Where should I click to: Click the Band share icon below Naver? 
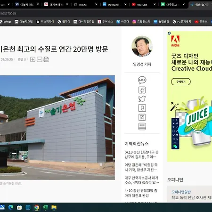[x=142, y=126]
